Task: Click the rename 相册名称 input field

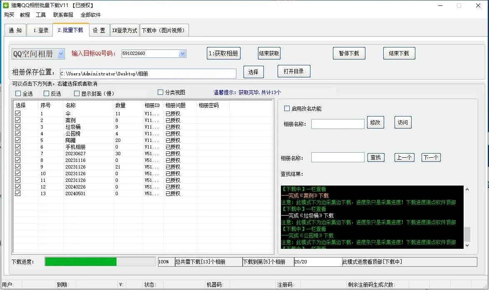Action: point(338,124)
